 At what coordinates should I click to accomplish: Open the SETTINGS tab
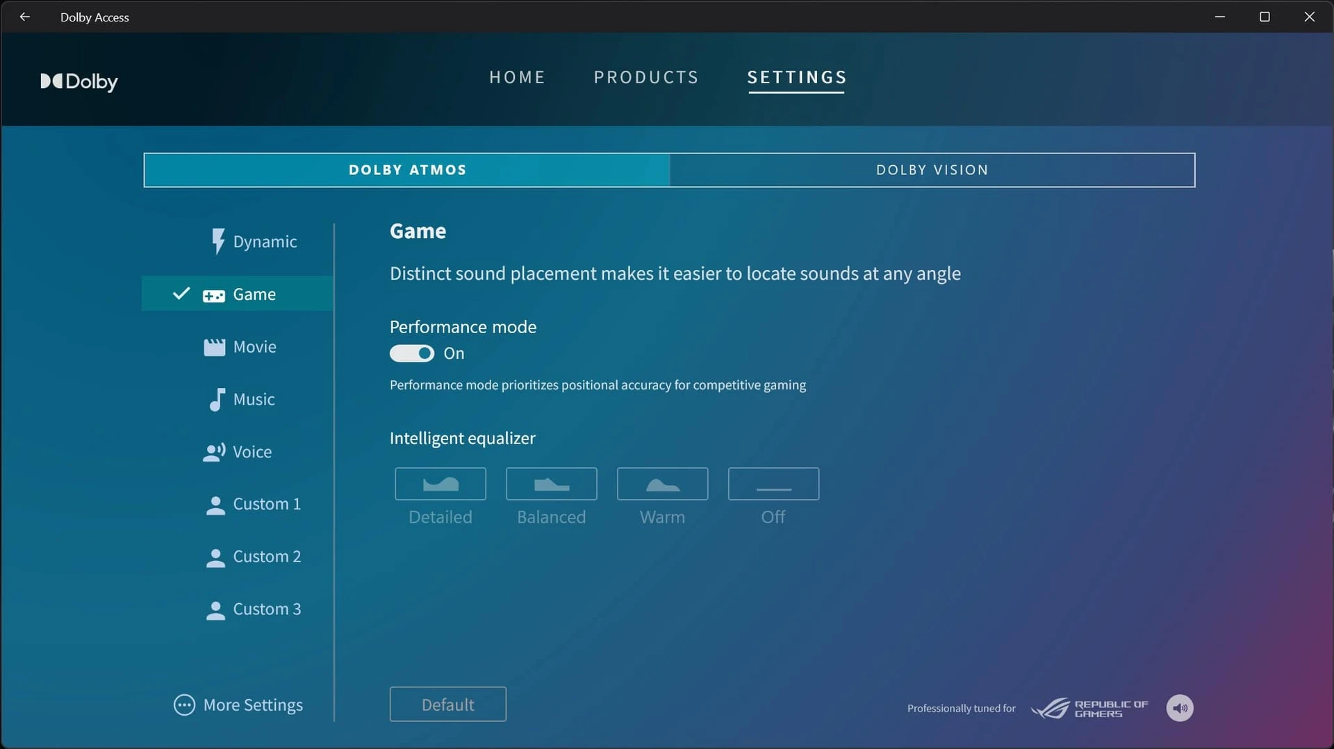(x=796, y=77)
